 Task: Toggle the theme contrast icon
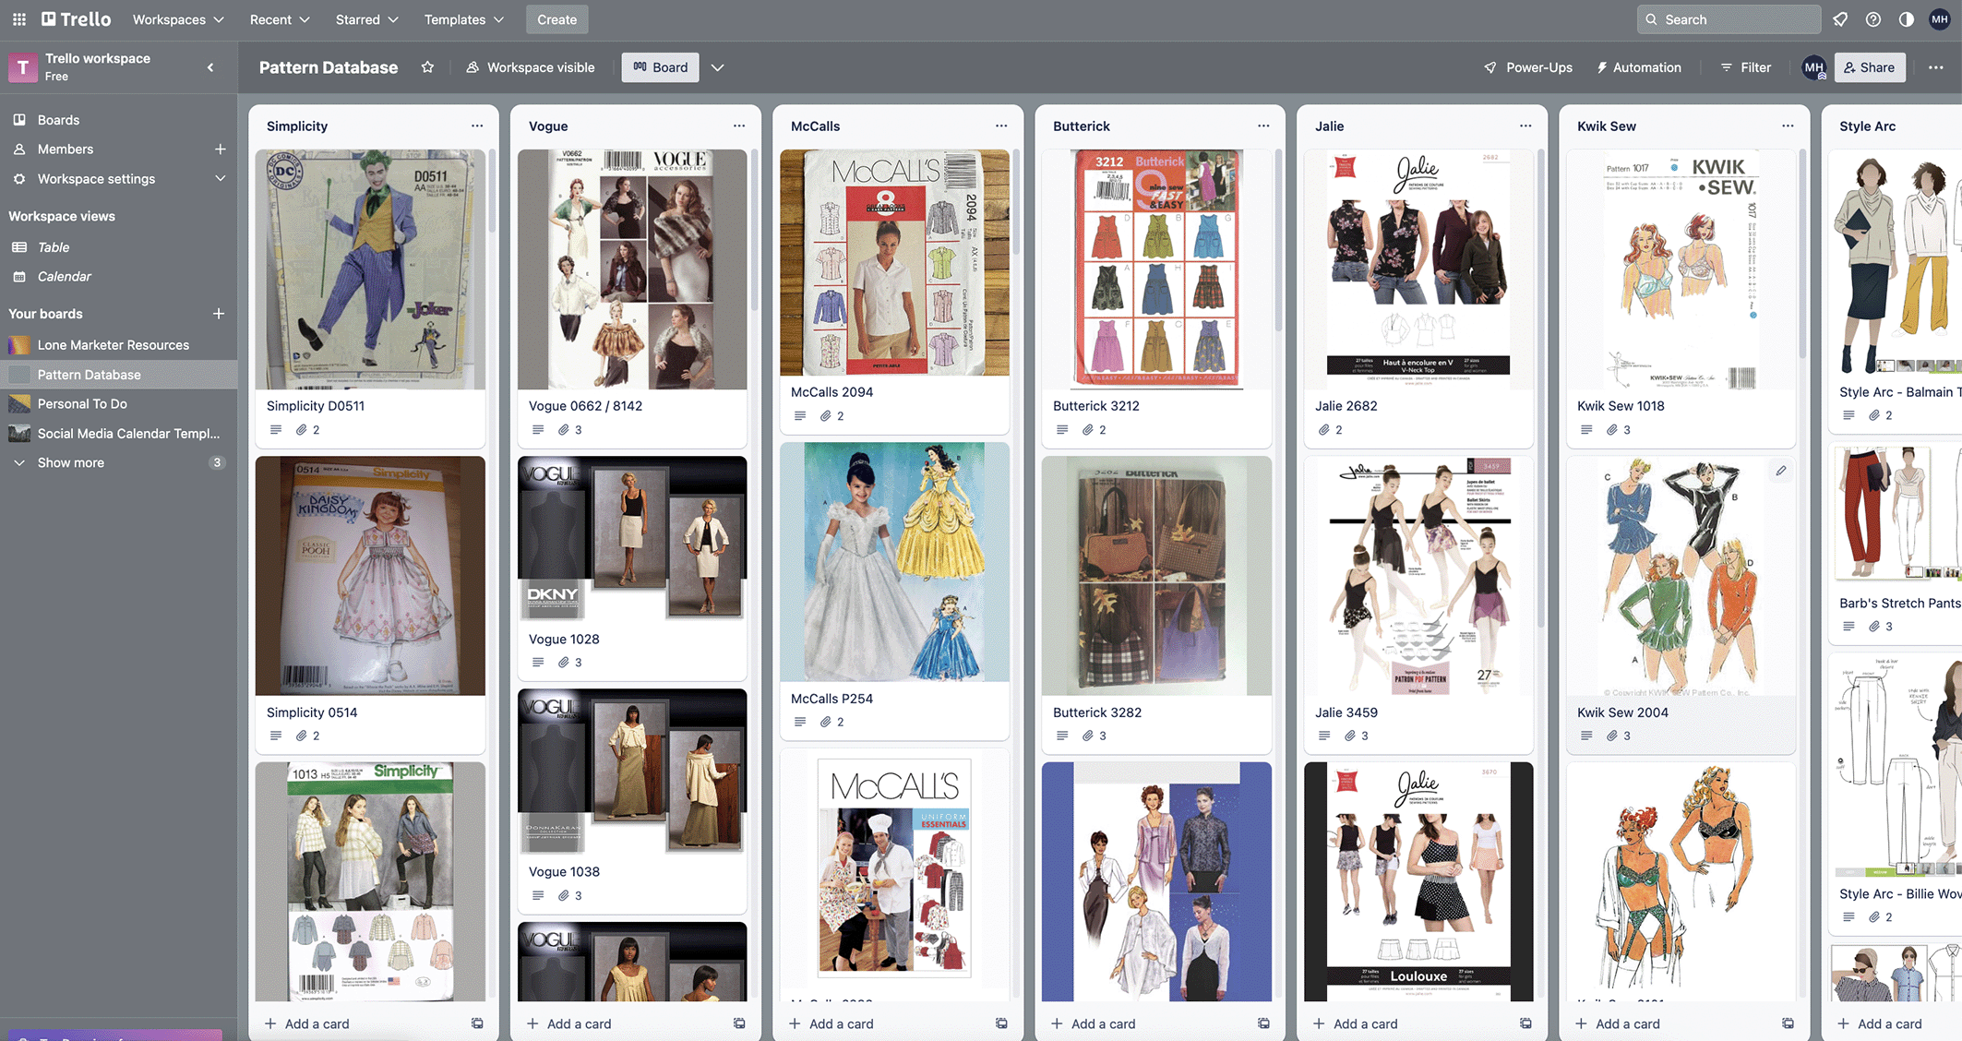[x=1907, y=19]
